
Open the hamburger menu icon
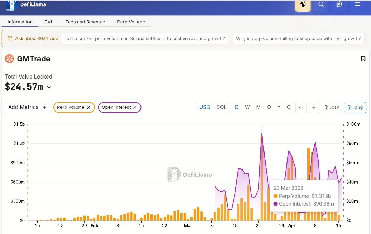[357, 4]
